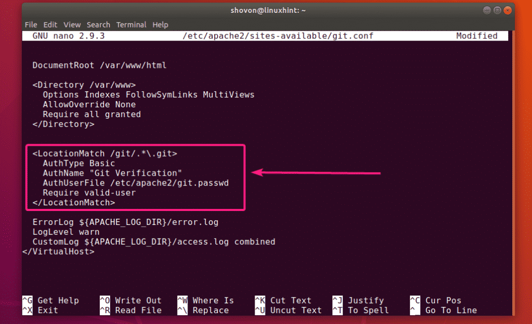Screen dimensions: 532x324
Task: Click the /etc/apache2/sites-available/git.conf file path
Action: coord(278,36)
